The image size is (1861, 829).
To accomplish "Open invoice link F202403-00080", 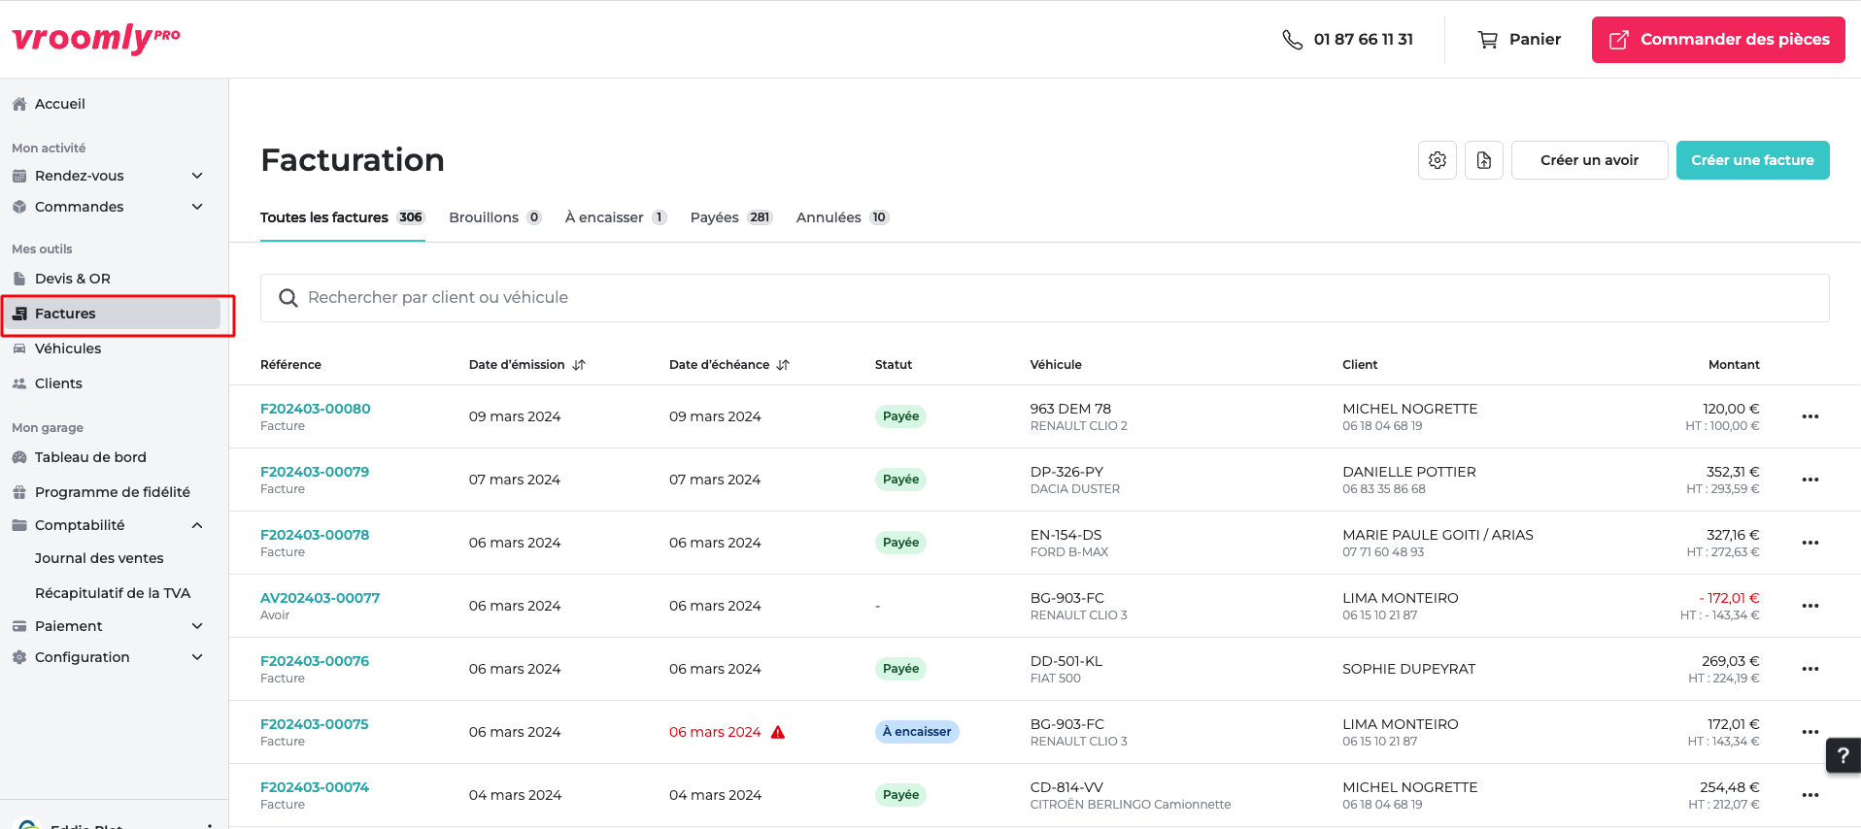I will pos(316,409).
